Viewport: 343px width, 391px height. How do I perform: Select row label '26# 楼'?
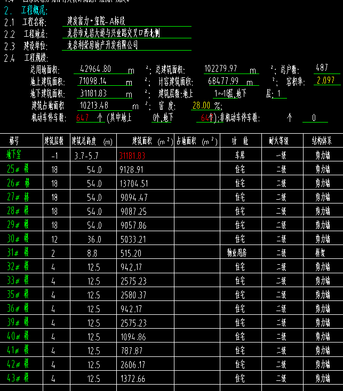click(x=18, y=183)
